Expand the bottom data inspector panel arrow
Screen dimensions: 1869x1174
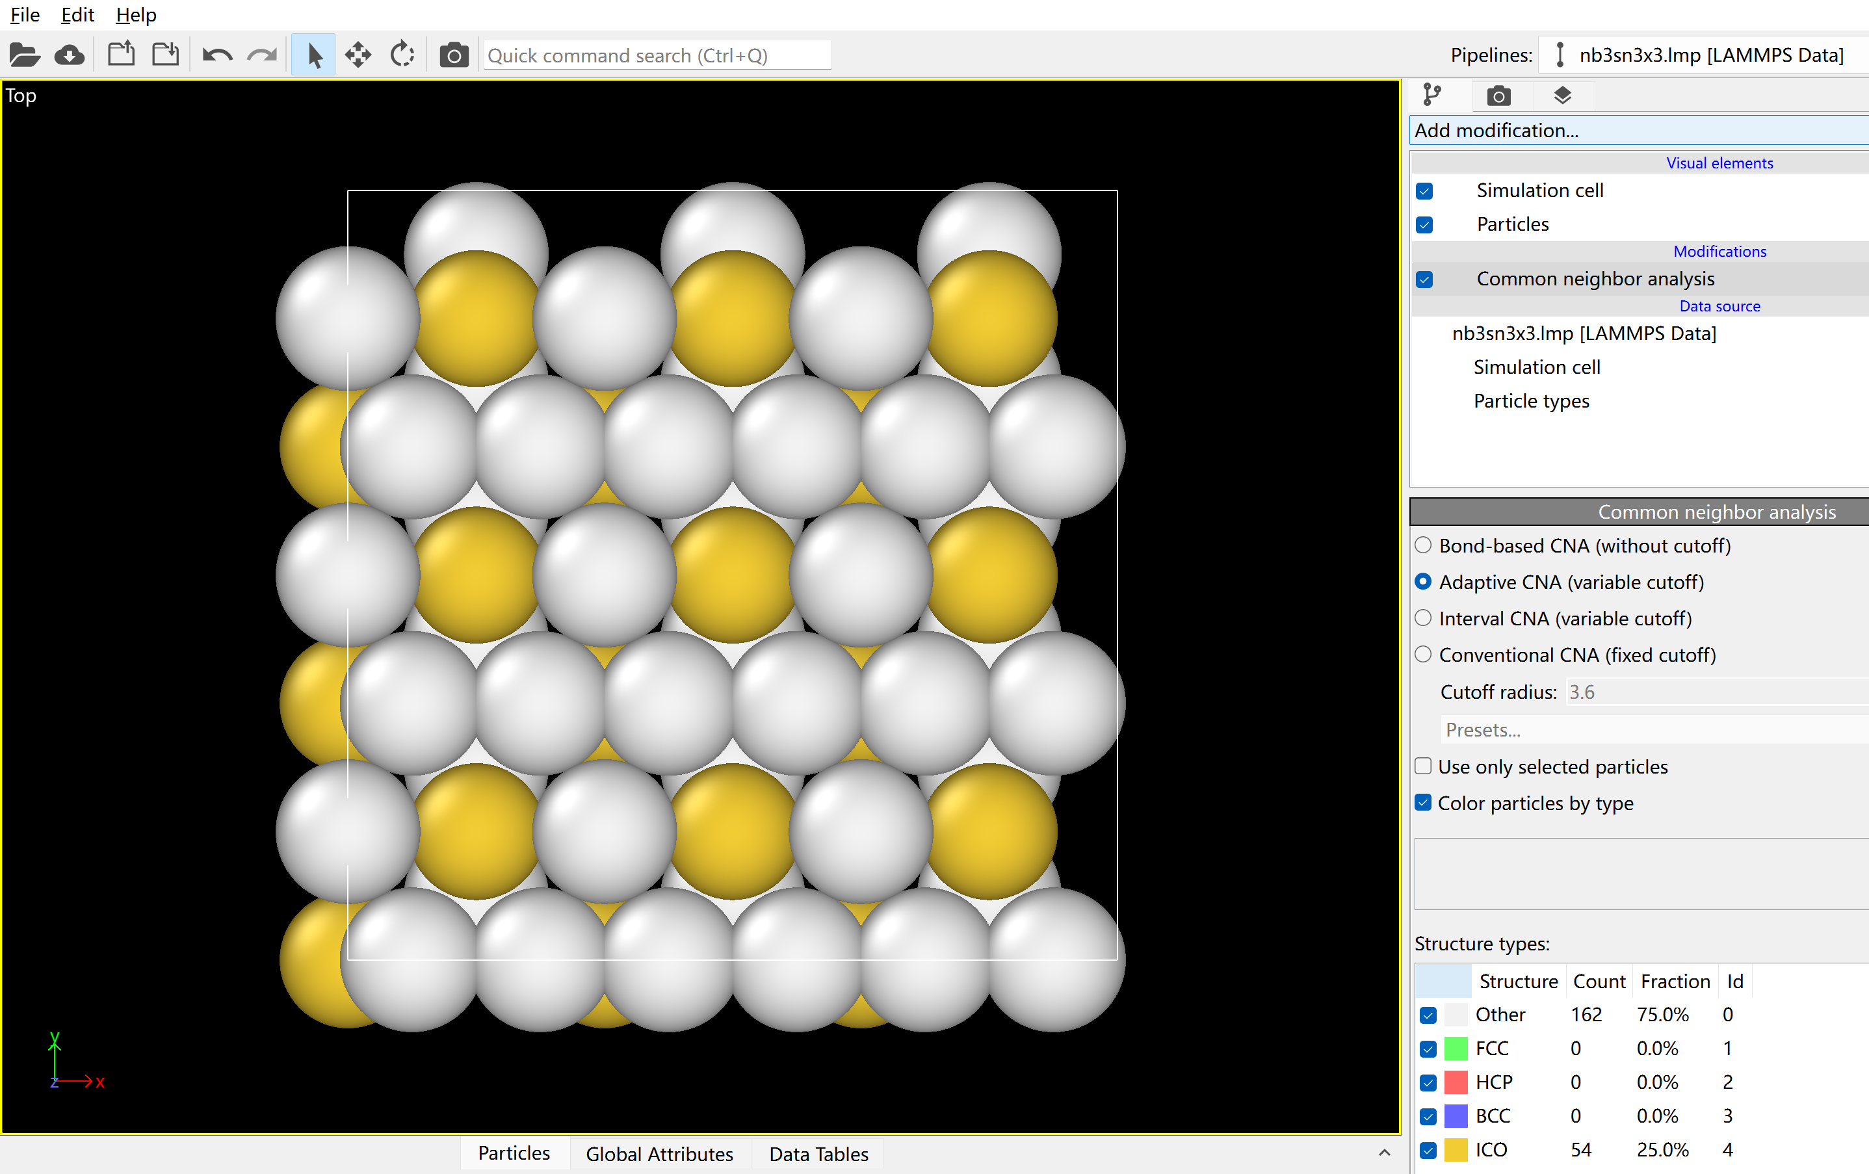coord(1384,1153)
